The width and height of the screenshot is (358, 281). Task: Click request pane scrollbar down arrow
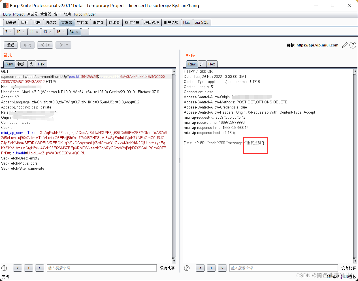(174, 261)
